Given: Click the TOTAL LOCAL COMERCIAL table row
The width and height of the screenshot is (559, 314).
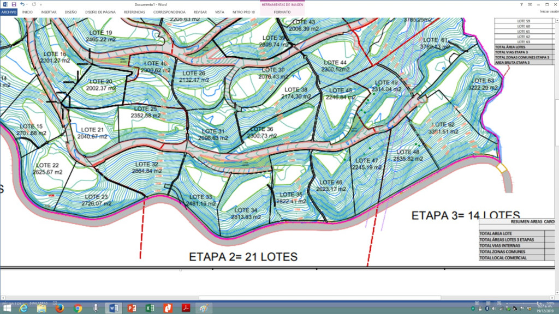Looking at the screenshot, I should click(x=516, y=258).
